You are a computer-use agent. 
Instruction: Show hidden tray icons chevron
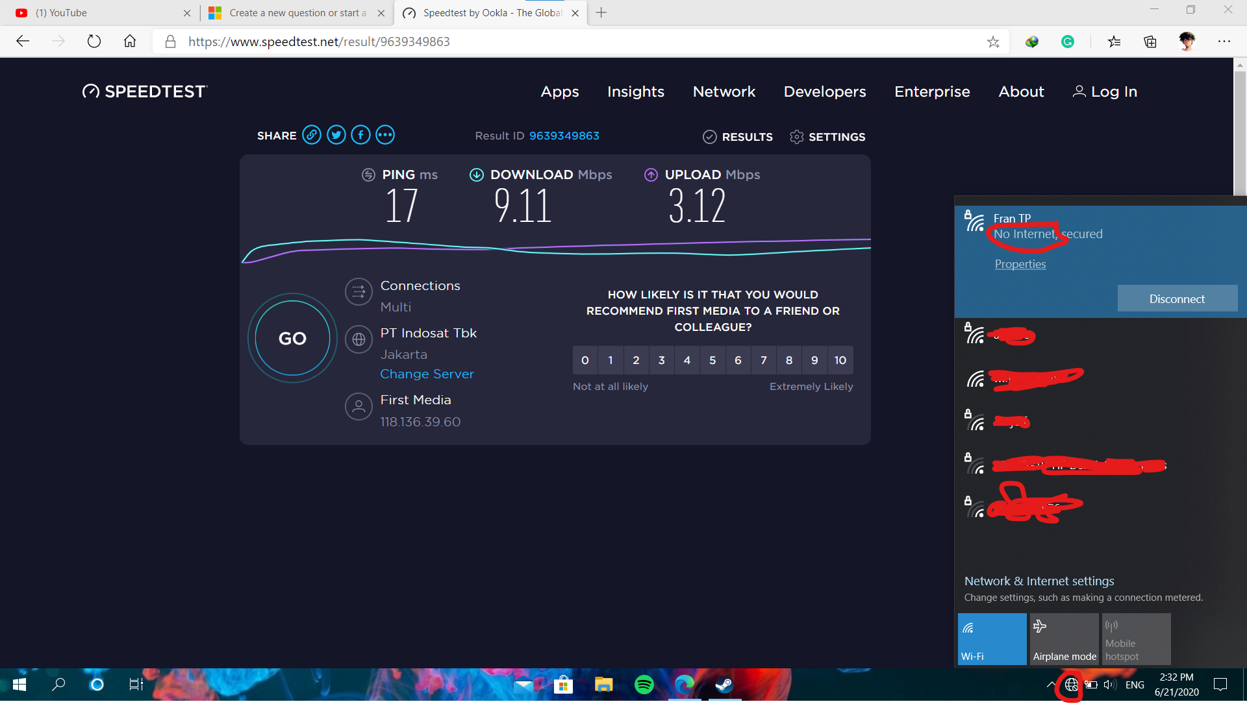coord(1051,685)
